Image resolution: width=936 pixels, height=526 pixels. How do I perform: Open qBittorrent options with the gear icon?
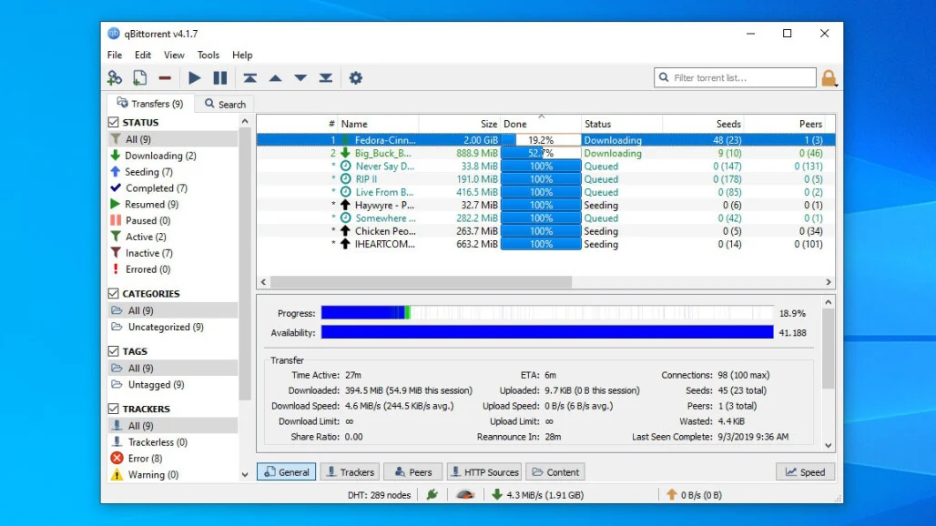[355, 77]
